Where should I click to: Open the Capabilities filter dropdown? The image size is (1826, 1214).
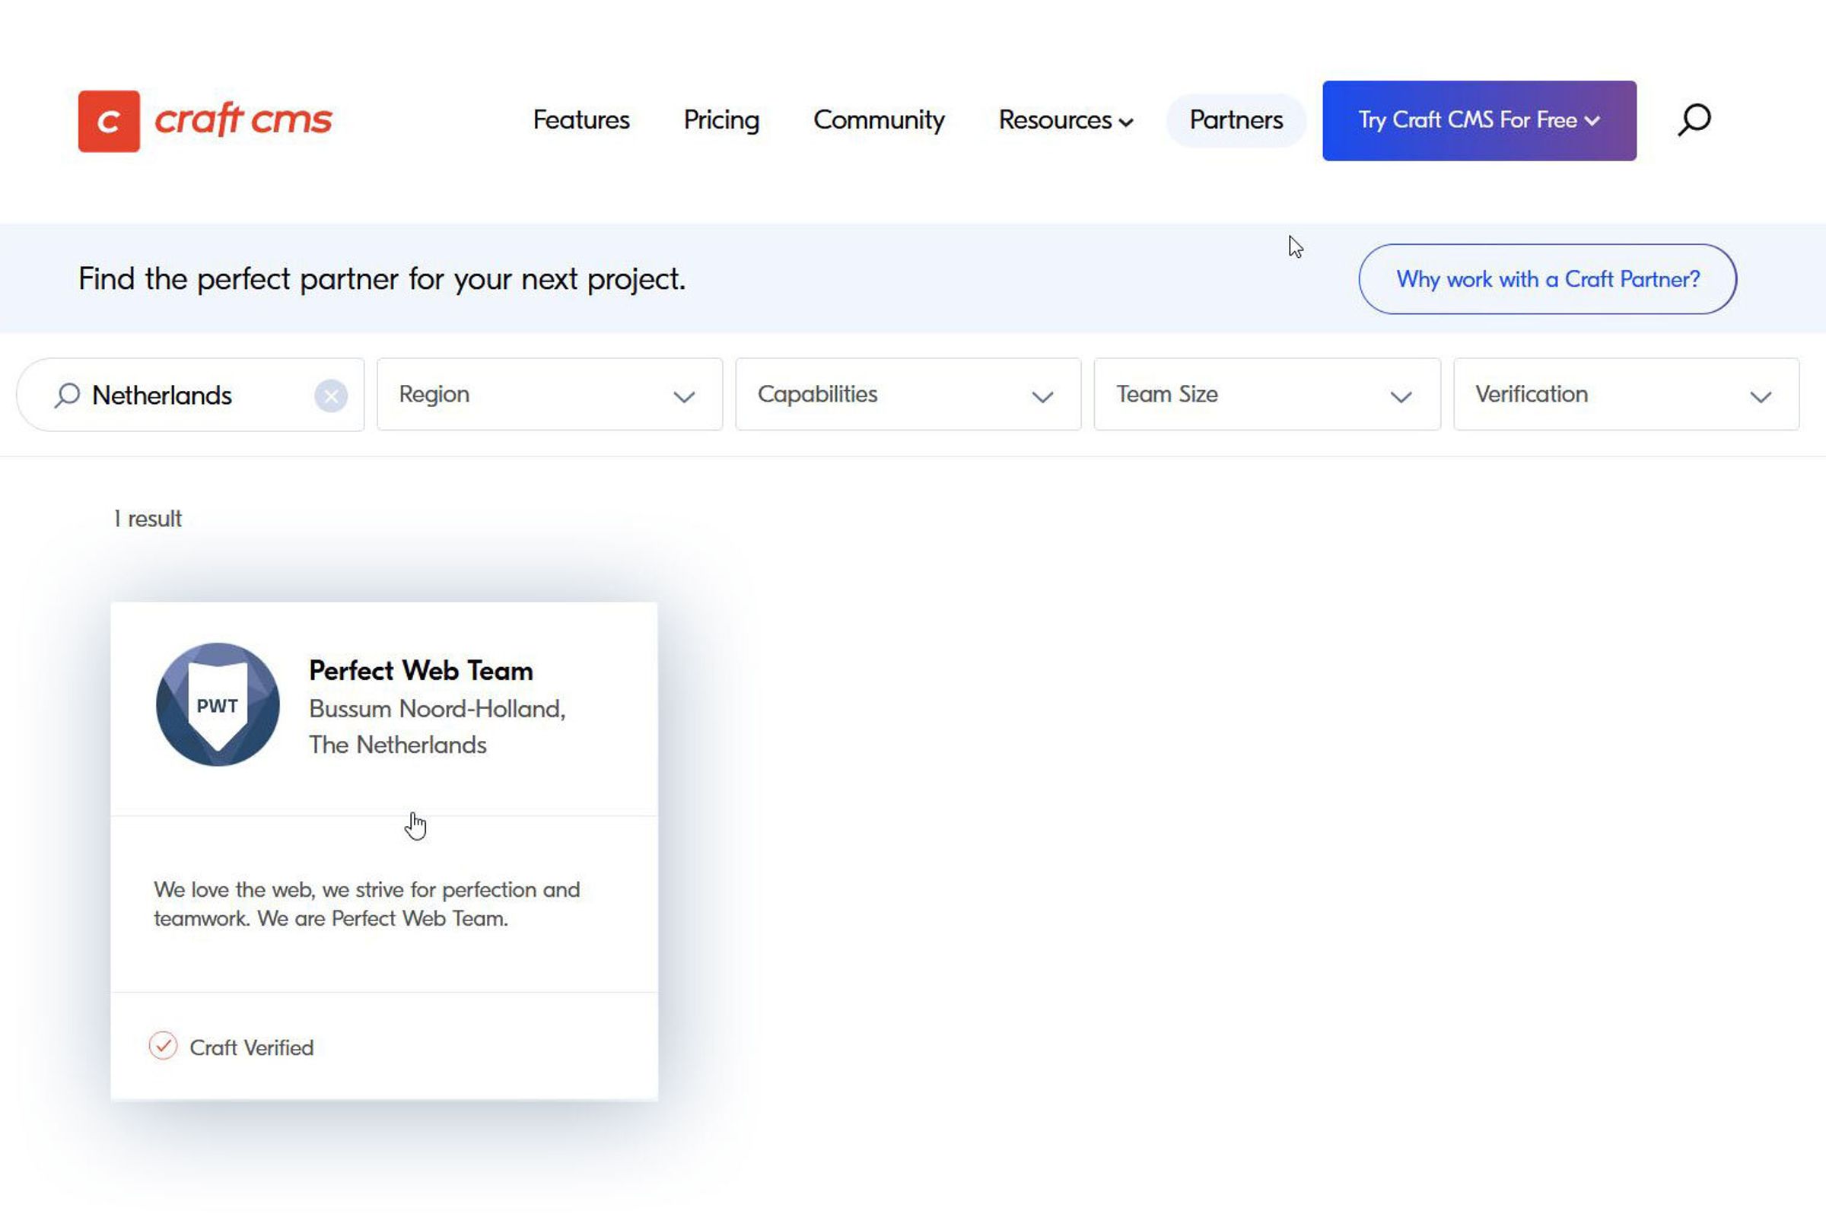(x=908, y=395)
